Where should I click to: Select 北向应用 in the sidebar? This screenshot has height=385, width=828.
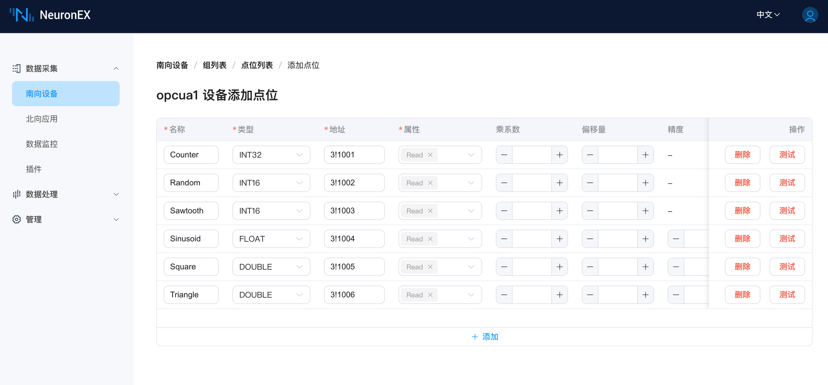point(41,118)
